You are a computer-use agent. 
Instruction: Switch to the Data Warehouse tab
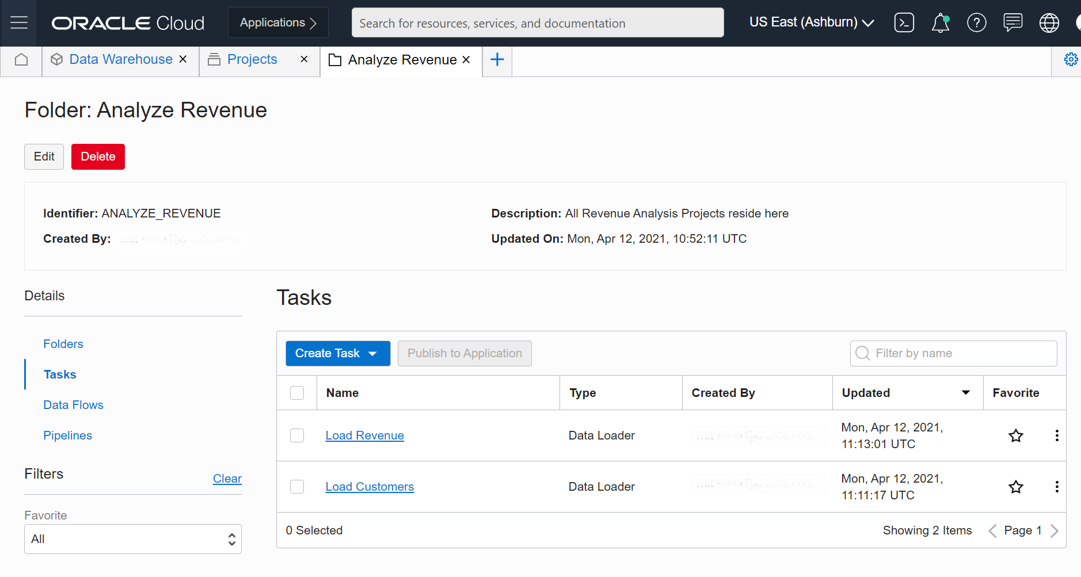point(121,60)
